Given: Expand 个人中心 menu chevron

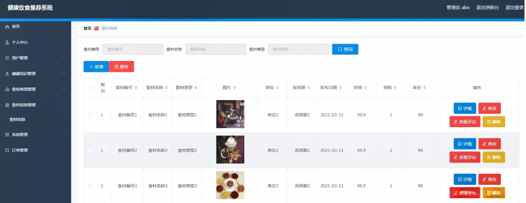Looking at the screenshot, I should [64, 42].
